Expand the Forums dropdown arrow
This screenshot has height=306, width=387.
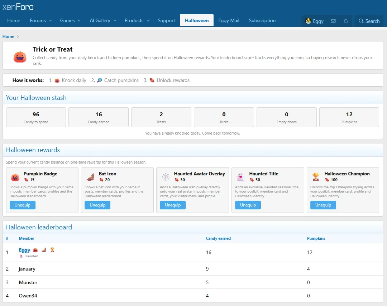click(x=51, y=21)
